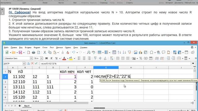This screenshot has height=111, width=198.
Task: Open Name Box ДЛСТР dropdown
Action: tap(24, 64)
